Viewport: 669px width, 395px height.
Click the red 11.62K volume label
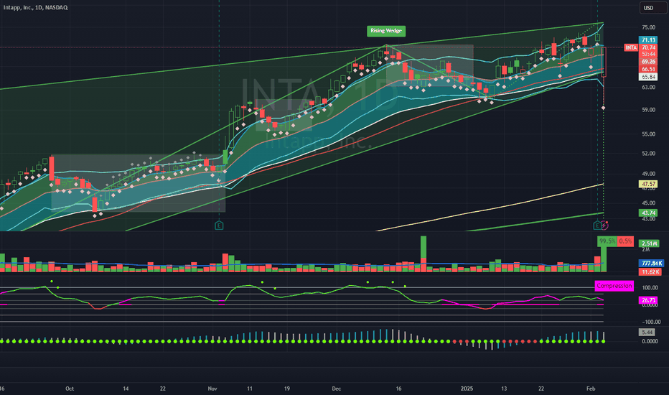click(x=650, y=271)
